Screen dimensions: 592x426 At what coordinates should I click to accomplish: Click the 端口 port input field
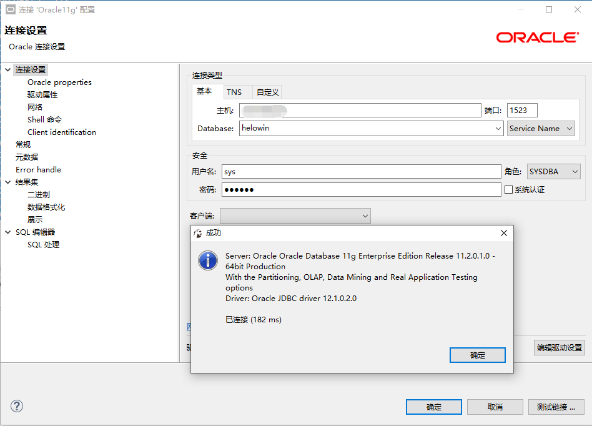coord(521,111)
